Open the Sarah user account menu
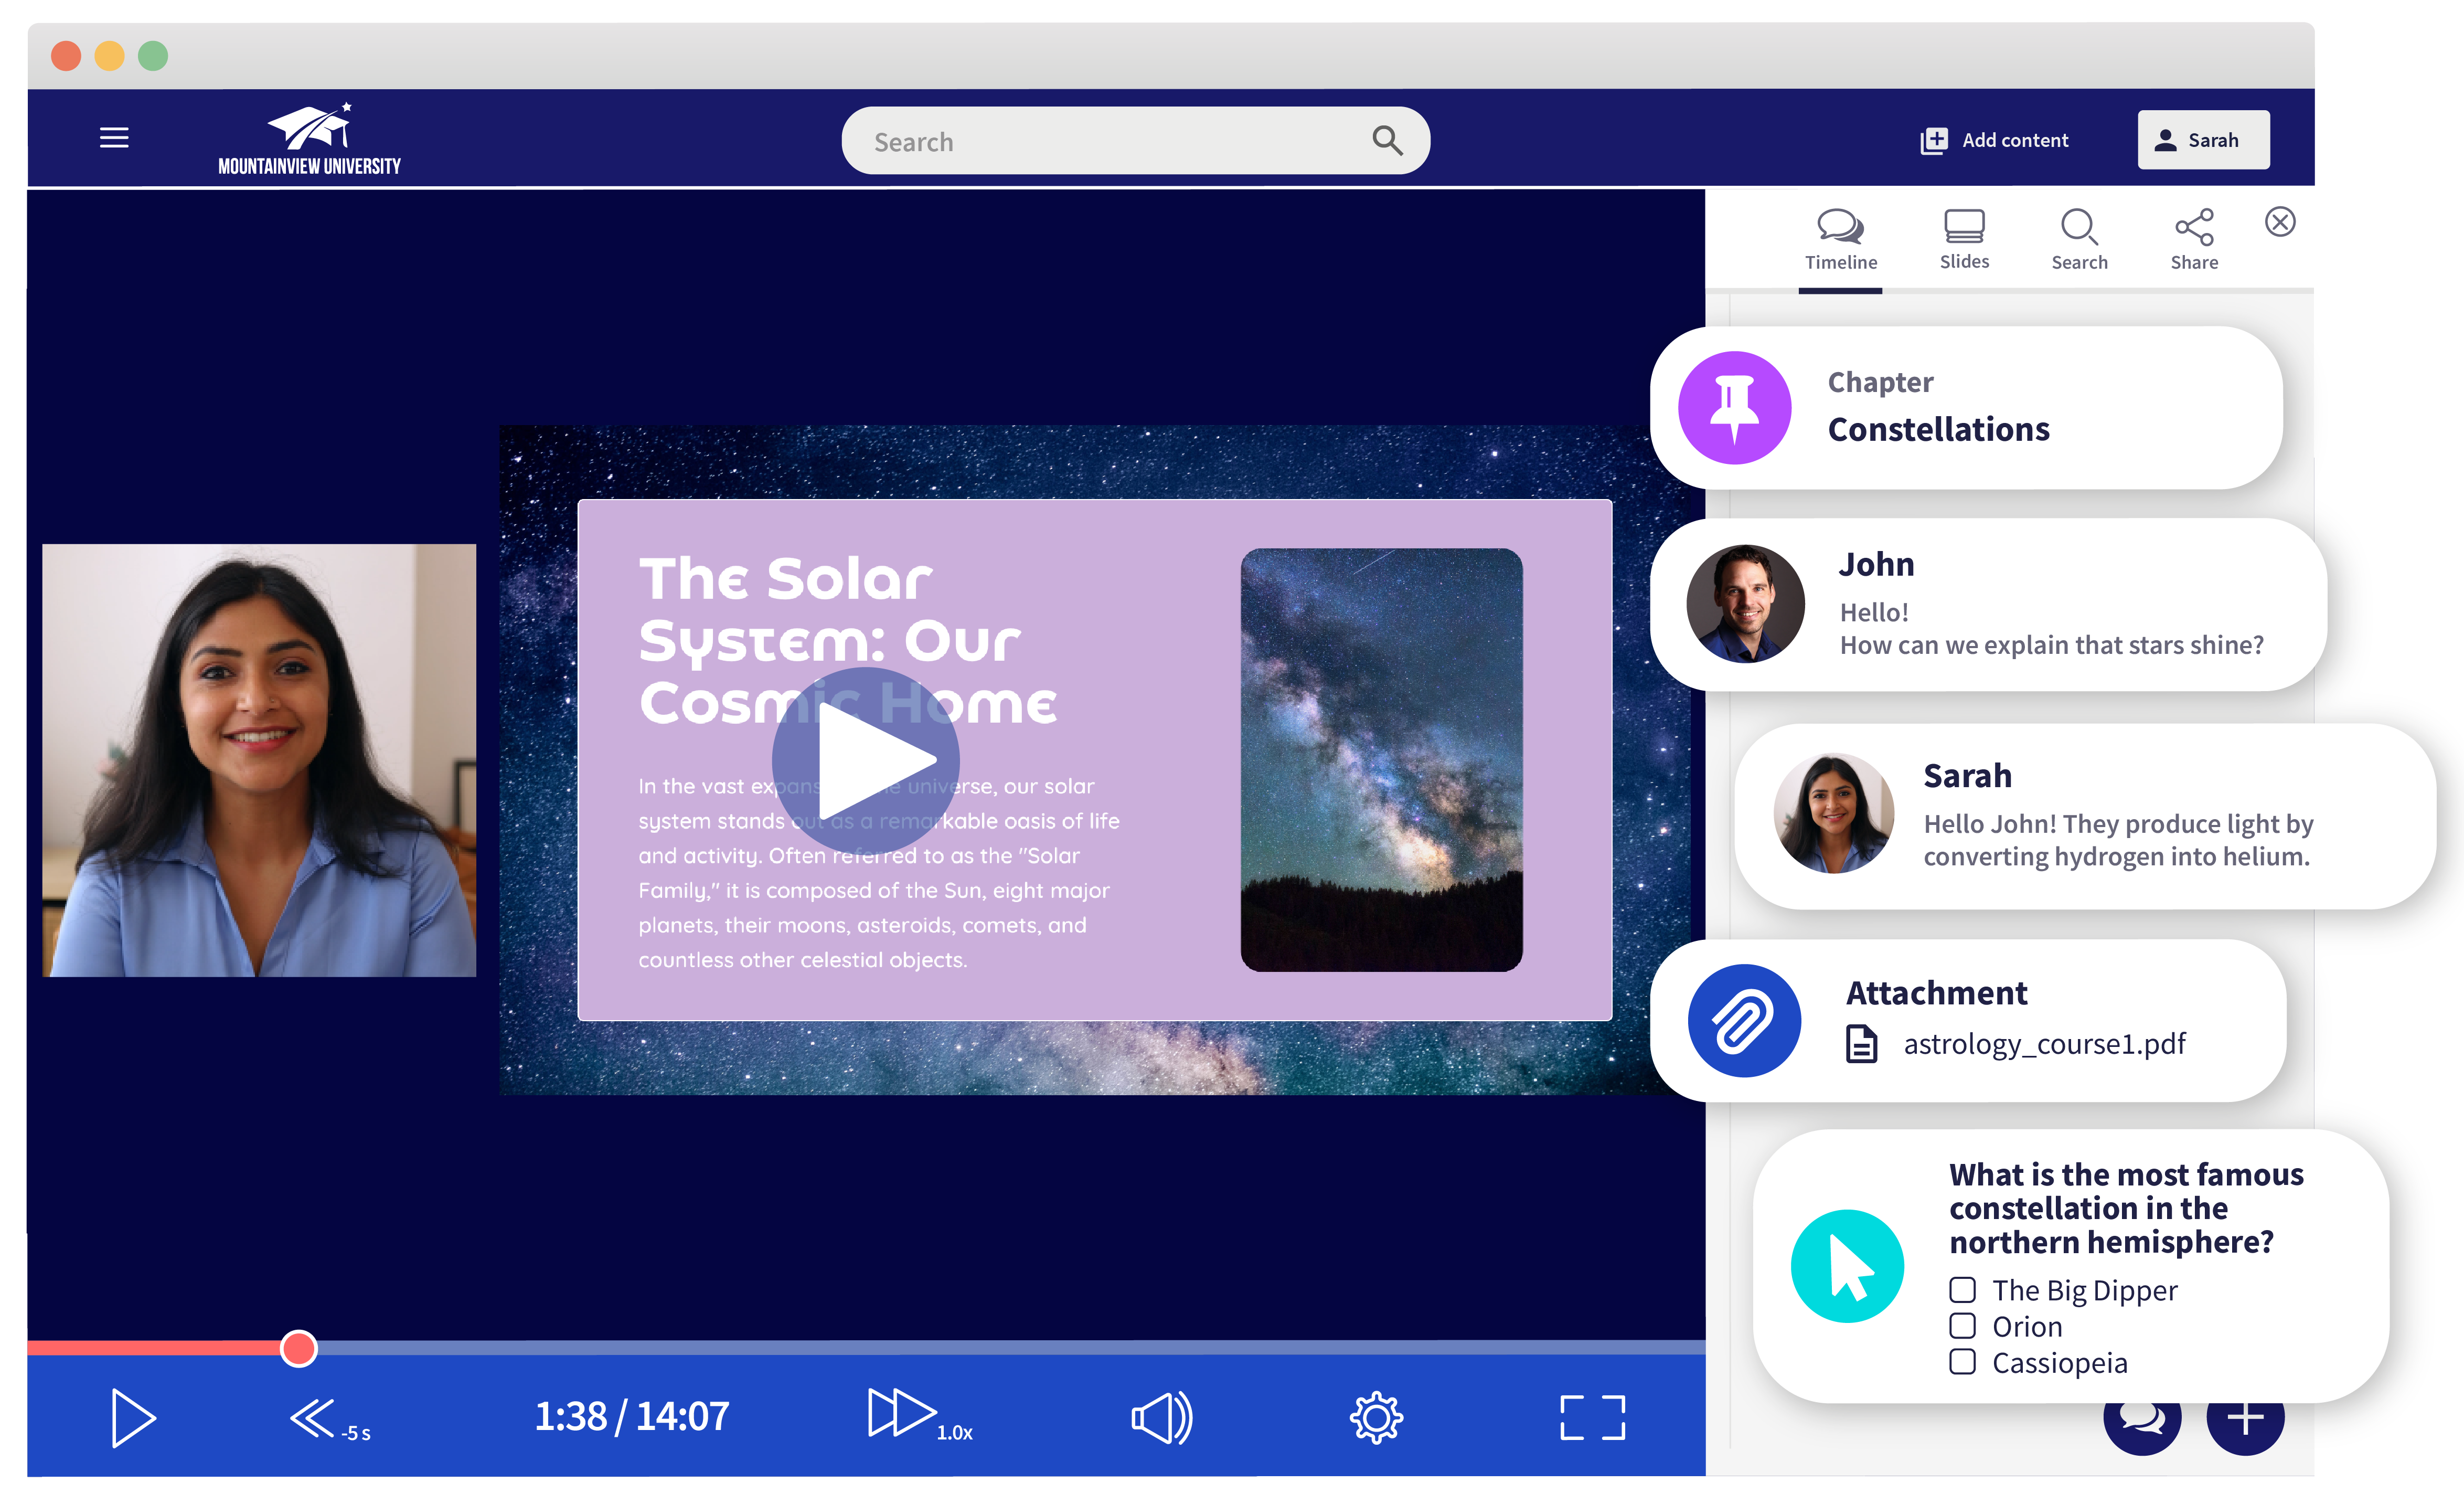Screen dimensions: 2464x1504 (2203, 140)
